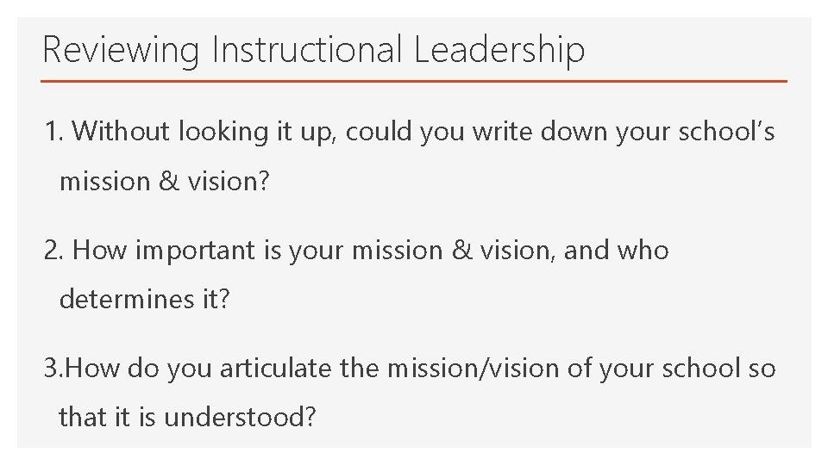Click the word 'school's' in question one
828x465 pixels.
coord(726,132)
